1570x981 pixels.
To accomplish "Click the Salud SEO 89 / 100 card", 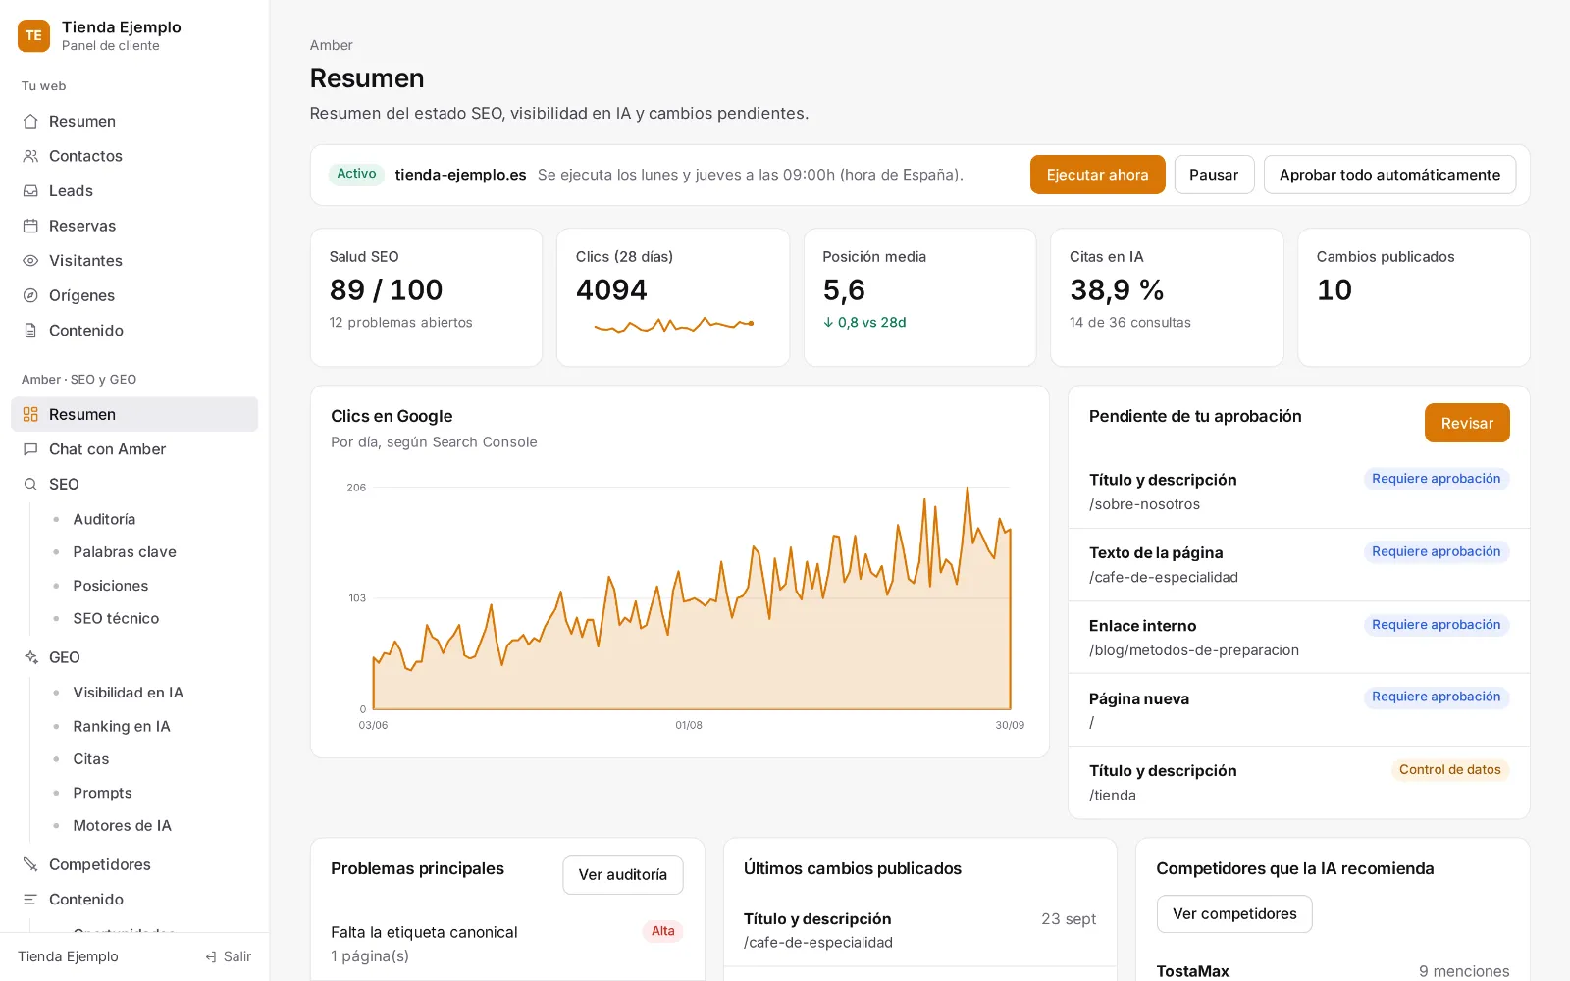I will (426, 297).
